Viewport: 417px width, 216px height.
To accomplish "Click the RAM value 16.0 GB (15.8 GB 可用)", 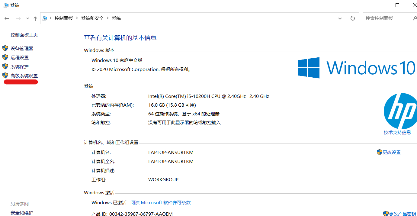I will coord(172,105).
